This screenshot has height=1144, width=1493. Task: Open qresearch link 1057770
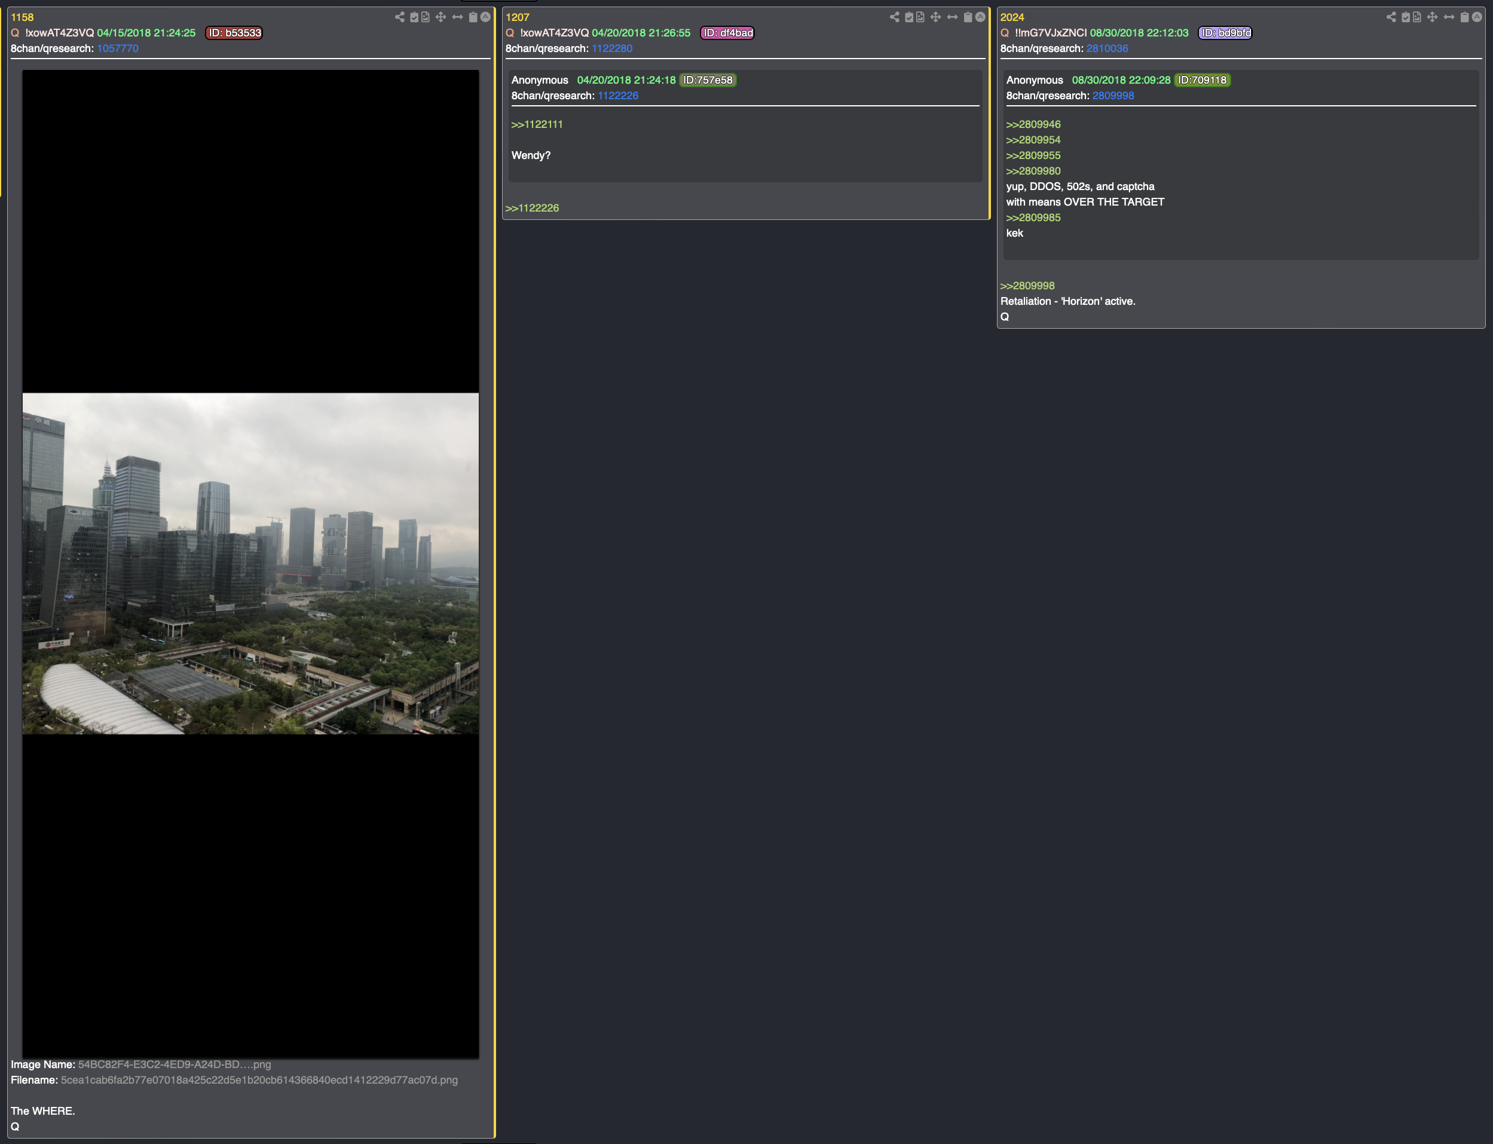point(117,48)
